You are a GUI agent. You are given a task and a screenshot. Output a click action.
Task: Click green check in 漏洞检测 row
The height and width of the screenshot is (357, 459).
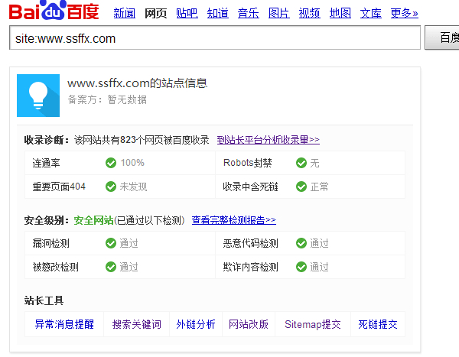point(111,243)
